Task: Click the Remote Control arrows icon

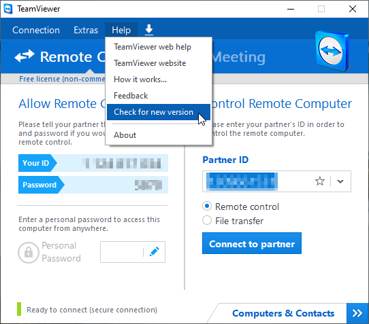Action: tap(25, 56)
